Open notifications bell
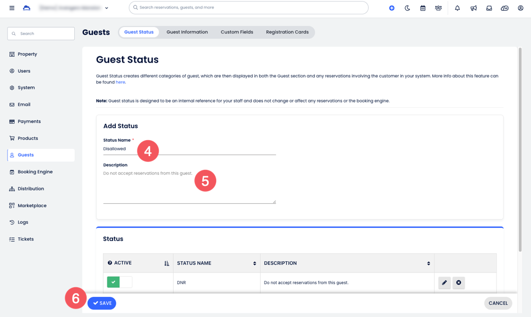Image resolution: width=531 pixels, height=317 pixels. 457,8
